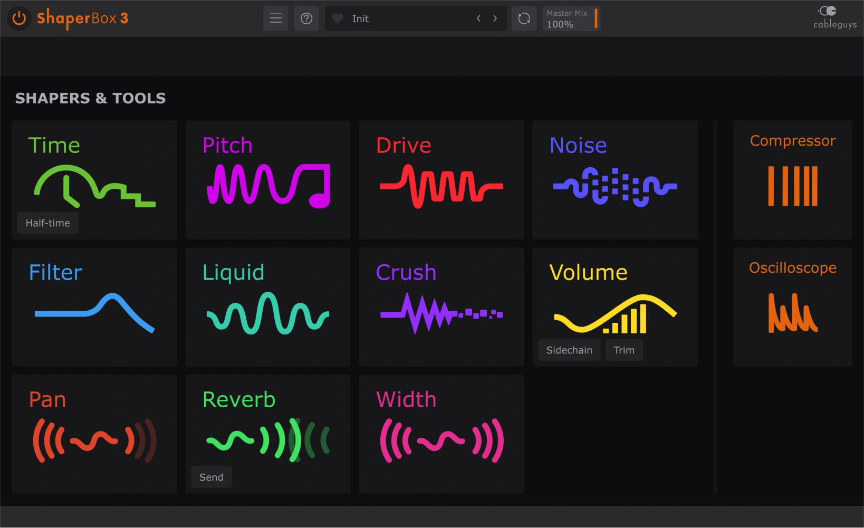Open the Init preset name dropdown
The image size is (864, 528).
tap(401, 18)
